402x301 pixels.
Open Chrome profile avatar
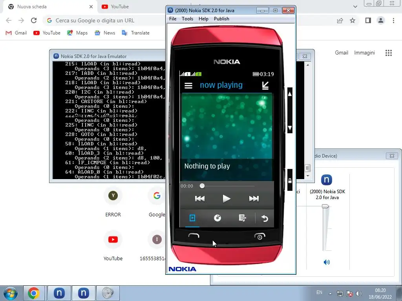pyautogui.click(x=381, y=20)
